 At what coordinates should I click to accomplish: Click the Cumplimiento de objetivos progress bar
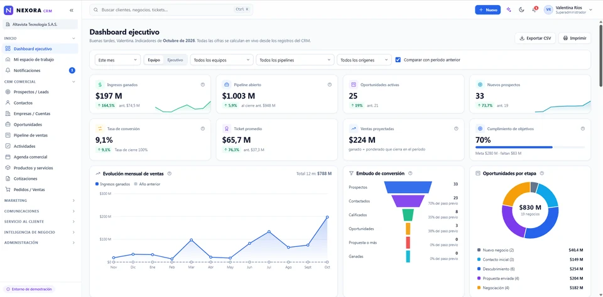coord(530,147)
